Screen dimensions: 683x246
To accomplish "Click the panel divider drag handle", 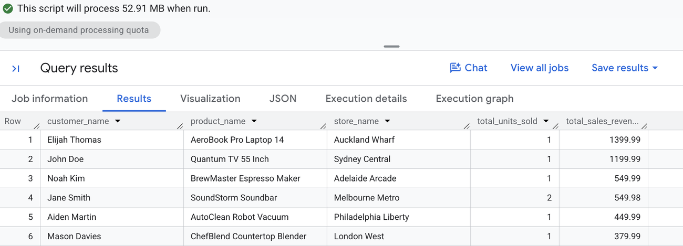I will 391,46.
